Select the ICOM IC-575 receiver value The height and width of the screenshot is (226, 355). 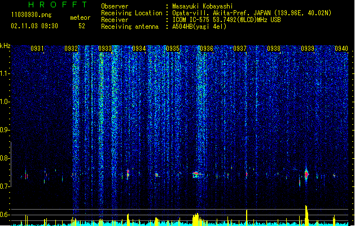point(226,20)
